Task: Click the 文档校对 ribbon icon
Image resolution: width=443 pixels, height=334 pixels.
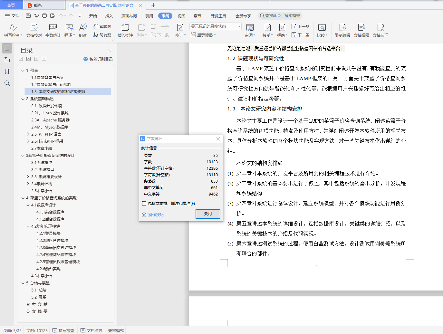Action: 34,30
